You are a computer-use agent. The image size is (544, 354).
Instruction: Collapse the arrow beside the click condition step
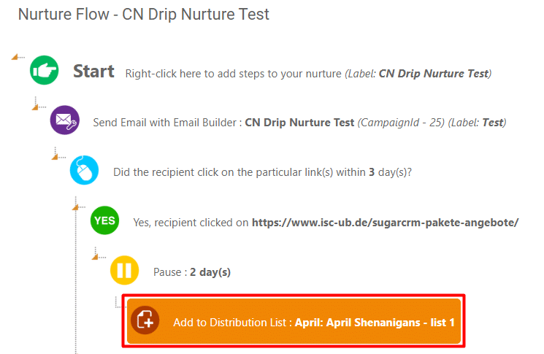point(55,158)
